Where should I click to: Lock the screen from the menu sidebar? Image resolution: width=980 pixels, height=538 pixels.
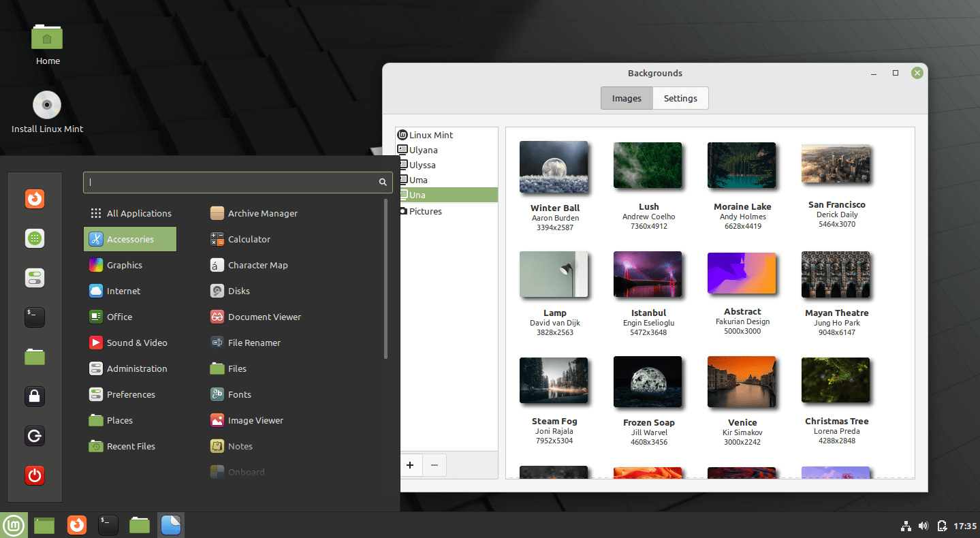pyautogui.click(x=35, y=396)
